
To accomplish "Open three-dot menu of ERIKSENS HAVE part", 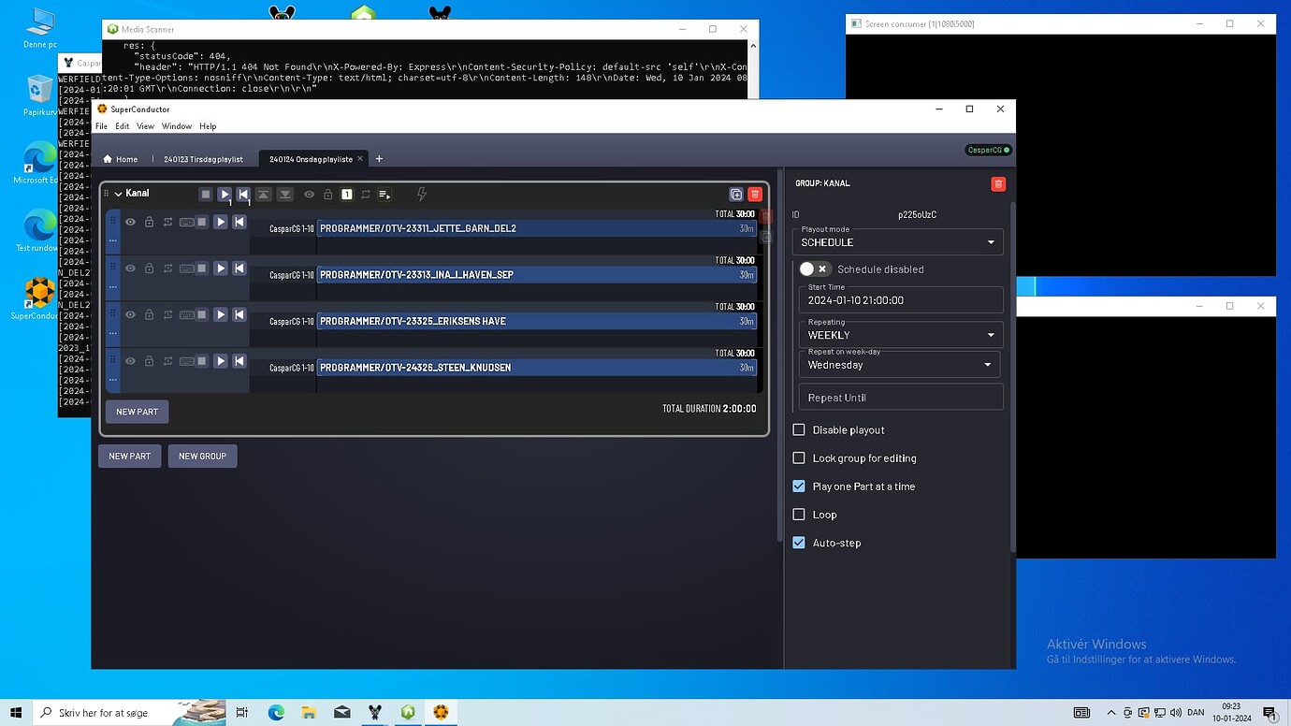I will (113, 333).
